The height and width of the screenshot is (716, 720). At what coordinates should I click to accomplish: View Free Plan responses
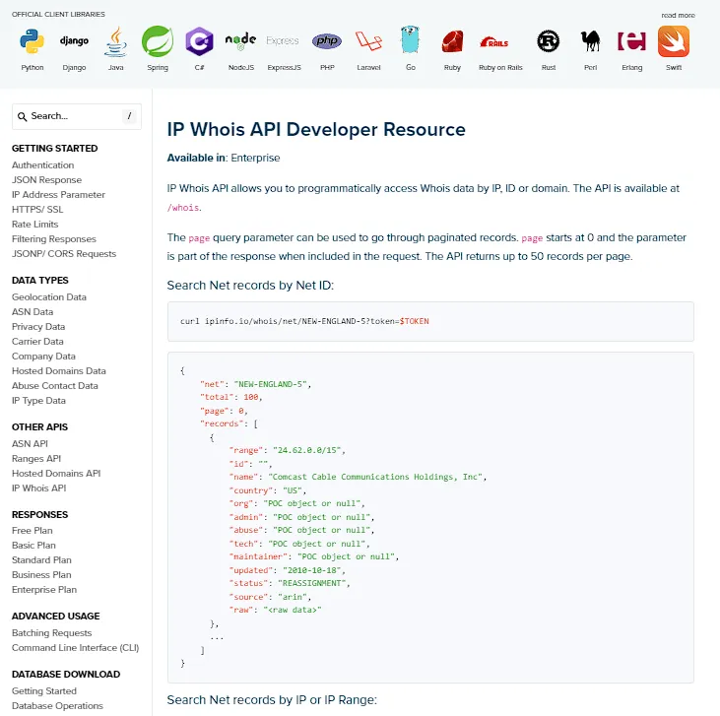click(33, 530)
